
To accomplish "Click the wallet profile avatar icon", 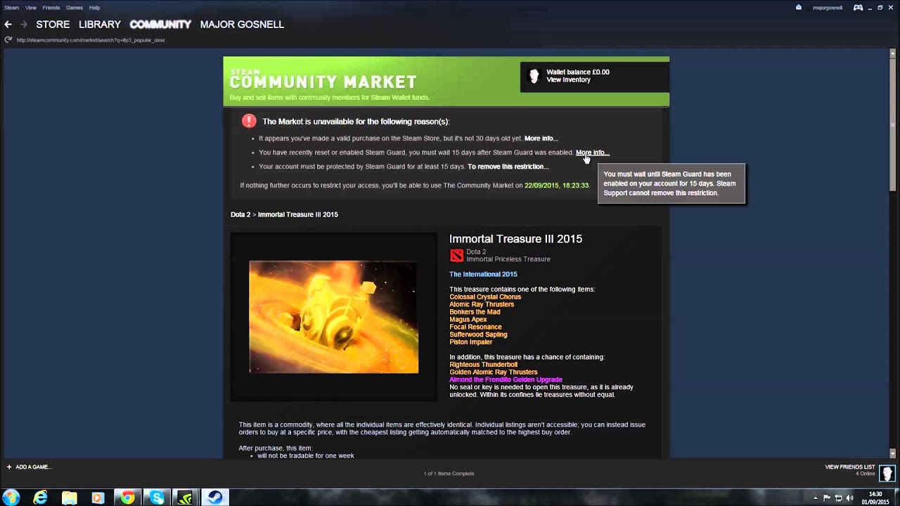I will click(534, 76).
